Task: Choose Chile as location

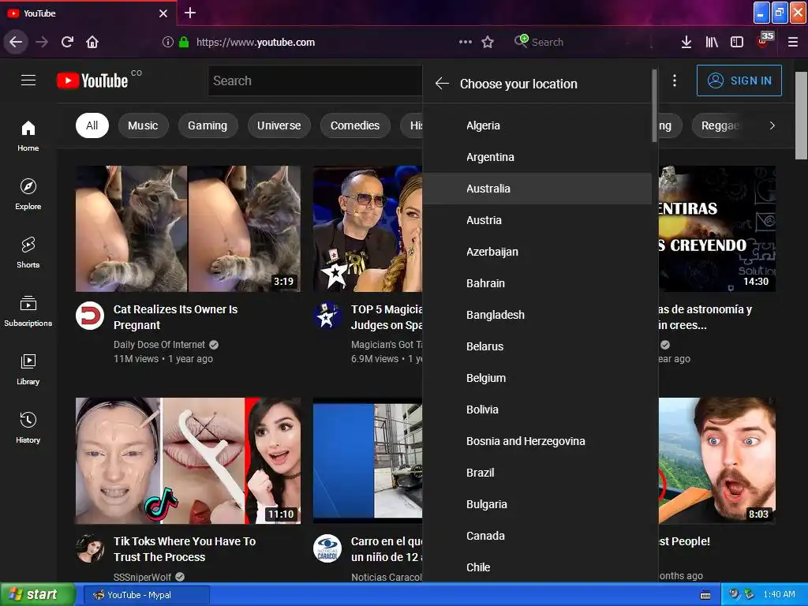Action: pos(537,567)
